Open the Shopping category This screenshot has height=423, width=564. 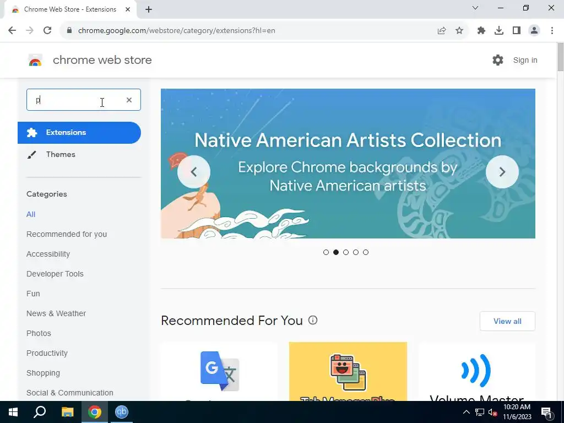coord(43,373)
